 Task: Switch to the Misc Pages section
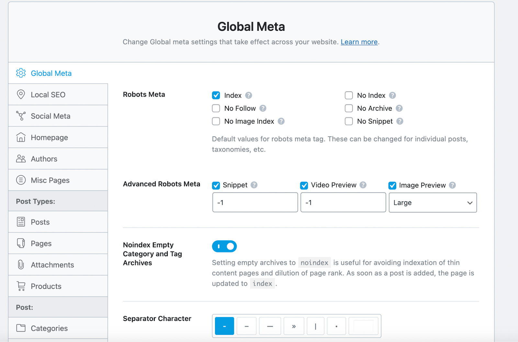tap(50, 180)
